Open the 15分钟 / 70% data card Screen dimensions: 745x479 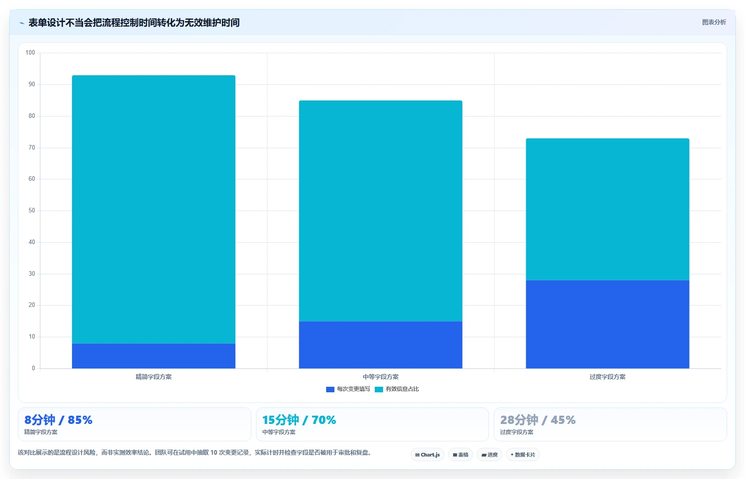(372, 424)
